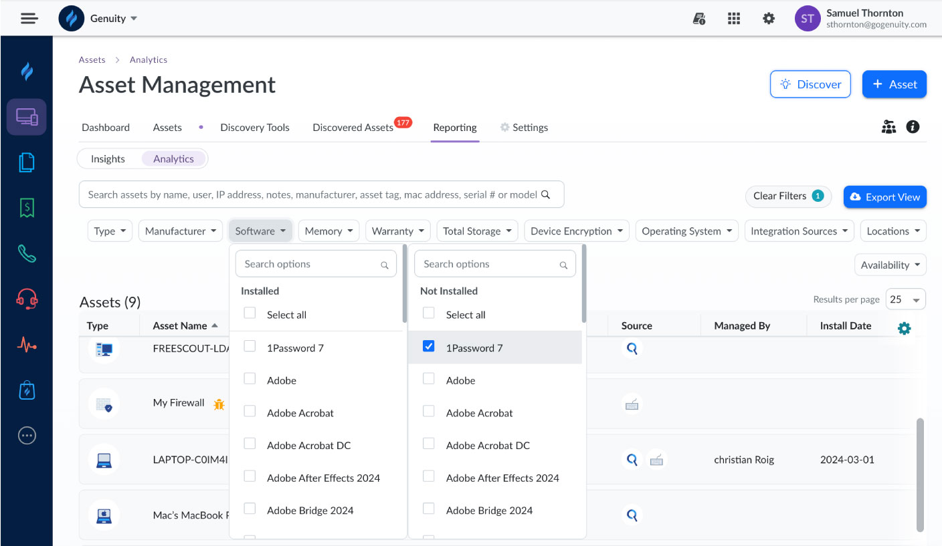Click the search magnifier in asset search bar
The height and width of the screenshot is (546, 942).
[x=545, y=194]
